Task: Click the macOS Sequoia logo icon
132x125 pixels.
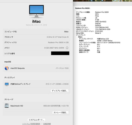Action: point(7,68)
